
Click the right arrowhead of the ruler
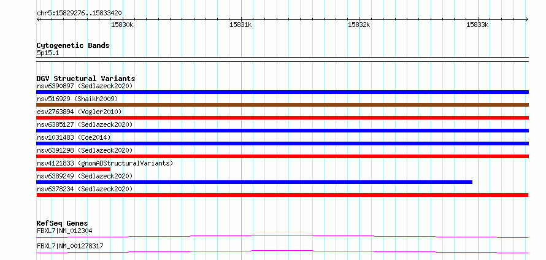click(527, 19)
